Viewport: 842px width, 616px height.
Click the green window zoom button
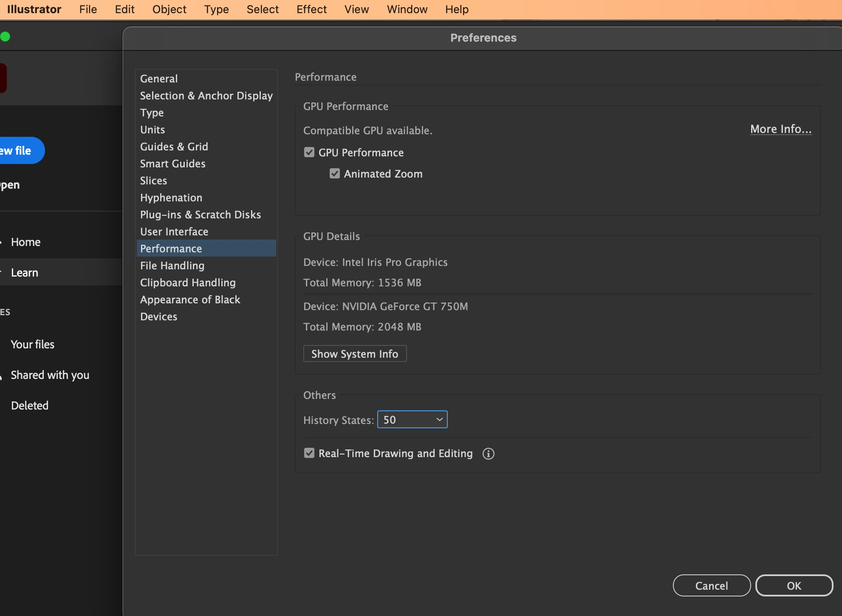tap(6, 37)
